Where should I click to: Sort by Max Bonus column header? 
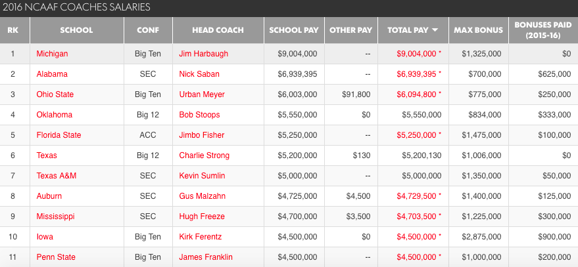(x=479, y=30)
